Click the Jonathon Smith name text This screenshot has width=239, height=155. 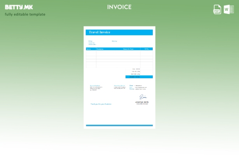click(142, 102)
